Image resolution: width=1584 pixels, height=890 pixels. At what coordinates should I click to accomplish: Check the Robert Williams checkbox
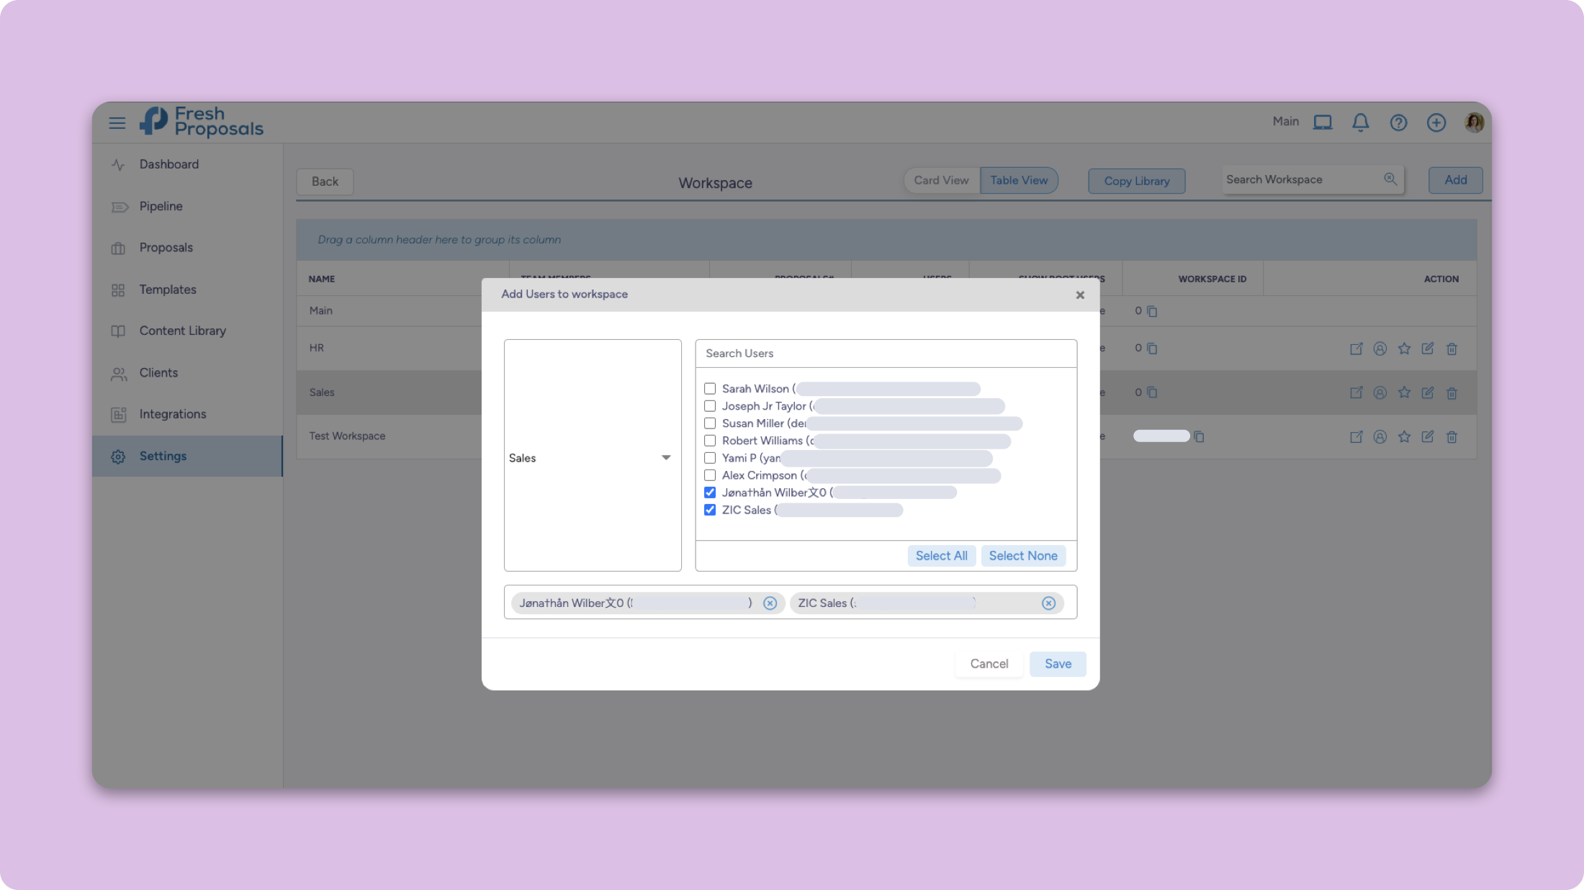tap(710, 441)
